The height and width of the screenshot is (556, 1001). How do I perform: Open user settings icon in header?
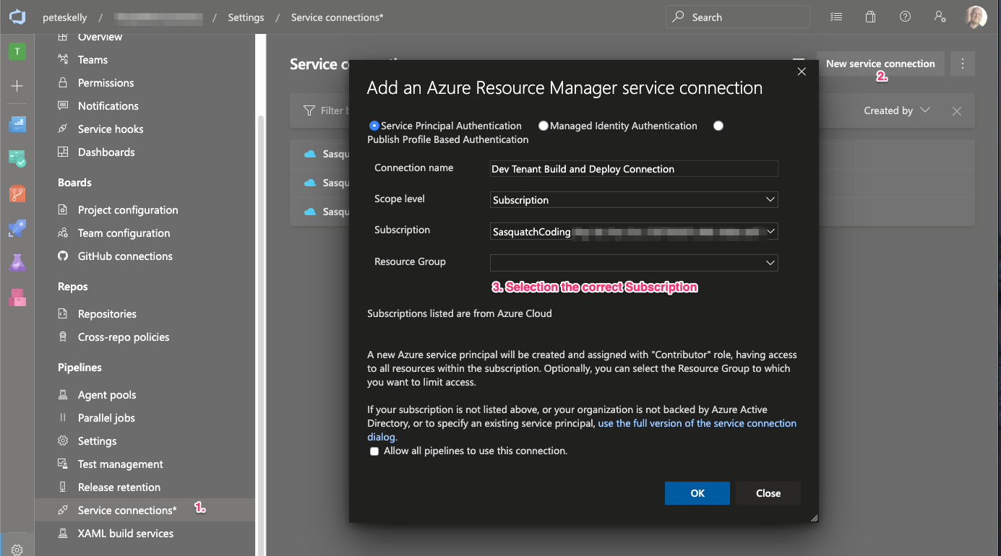point(940,17)
